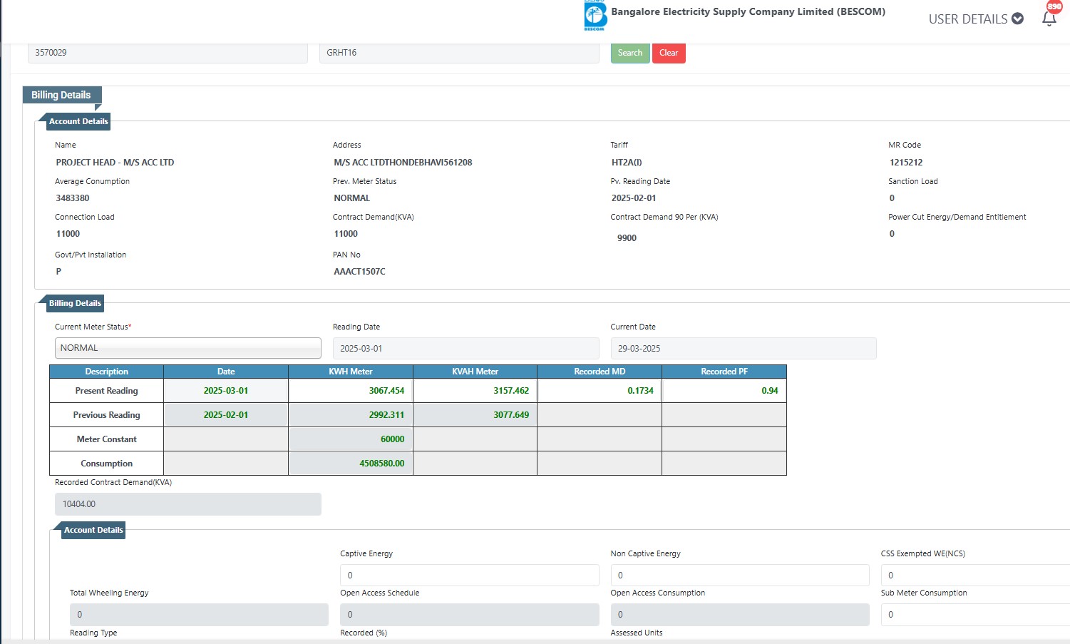
Task: Click the CSS Exempted WE(NCS) field
Action: tap(975, 575)
